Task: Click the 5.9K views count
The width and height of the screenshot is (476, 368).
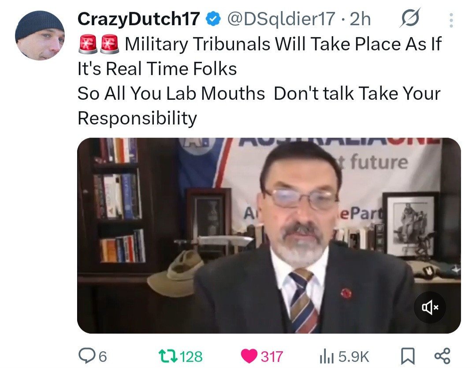Action: click(x=353, y=357)
